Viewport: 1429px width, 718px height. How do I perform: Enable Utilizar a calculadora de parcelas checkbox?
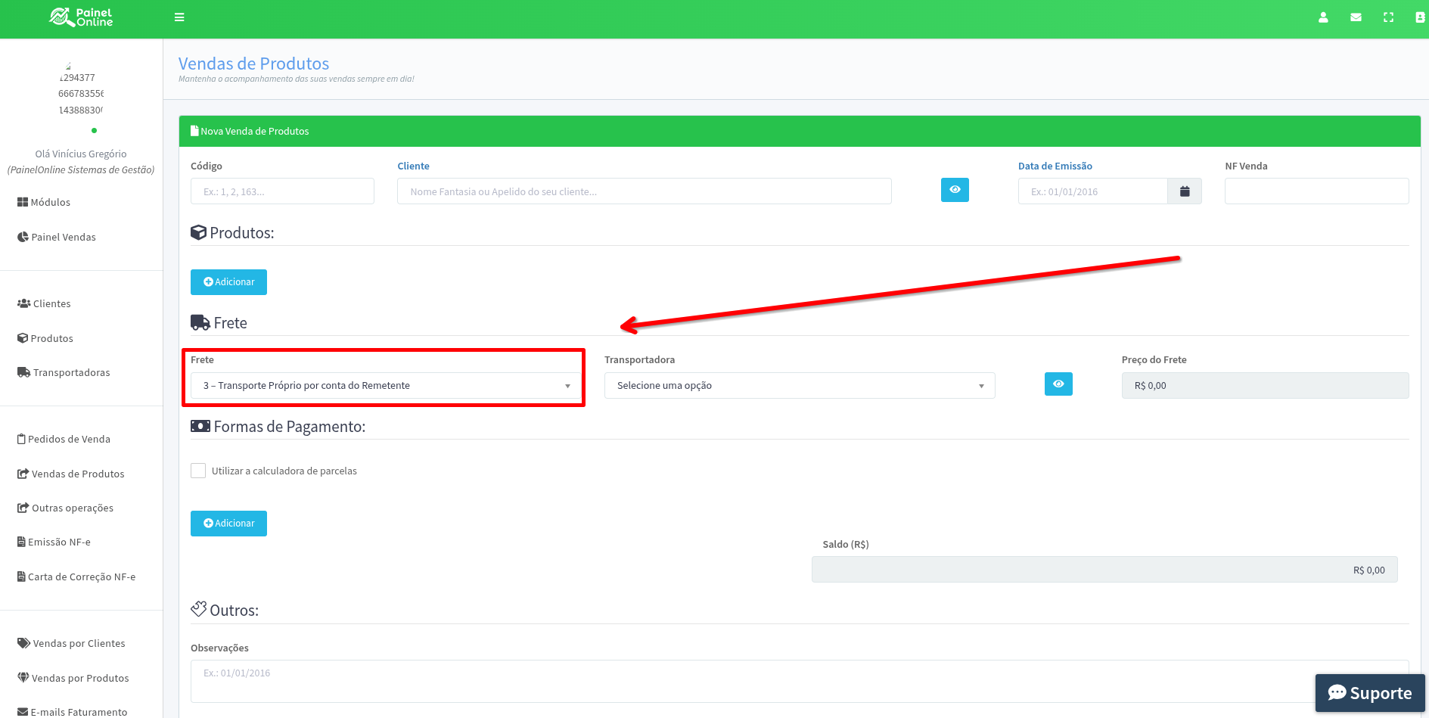coord(198,471)
